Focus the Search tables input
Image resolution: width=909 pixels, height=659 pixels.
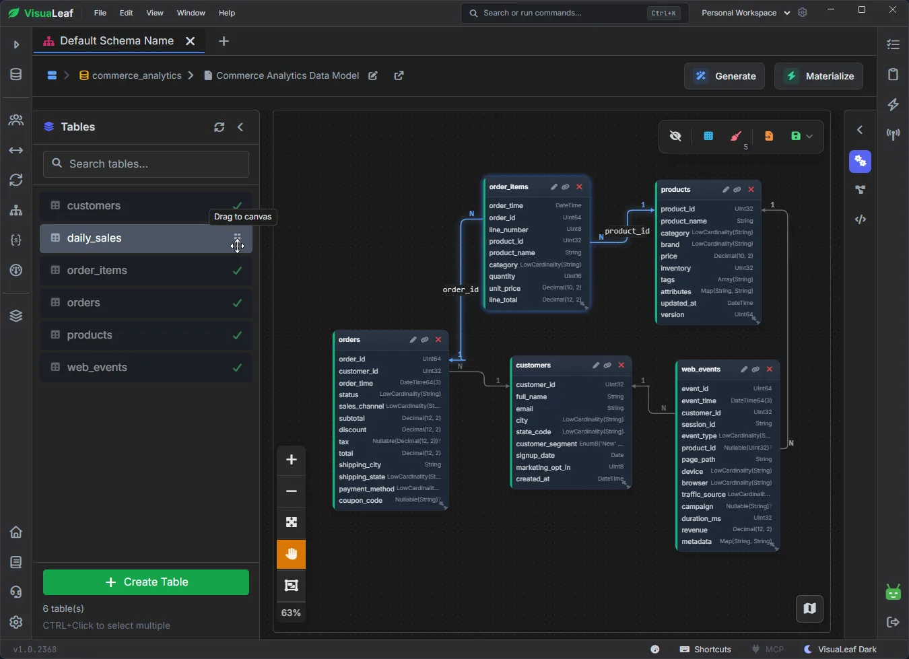click(146, 164)
